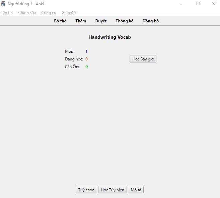Click Thêm to add a card

pyautogui.click(x=81, y=21)
